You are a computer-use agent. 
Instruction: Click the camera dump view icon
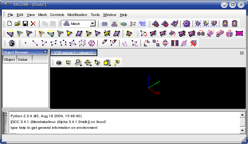(x=59, y=63)
